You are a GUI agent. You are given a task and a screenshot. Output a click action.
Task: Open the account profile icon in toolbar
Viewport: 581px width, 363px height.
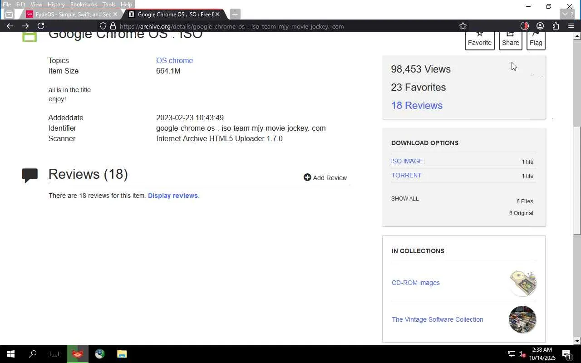[540, 26]
